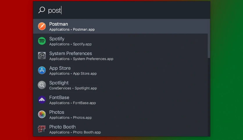Click the path 'Applications ▸ Photos.app'
243x140 pixels.
[71, 118]
